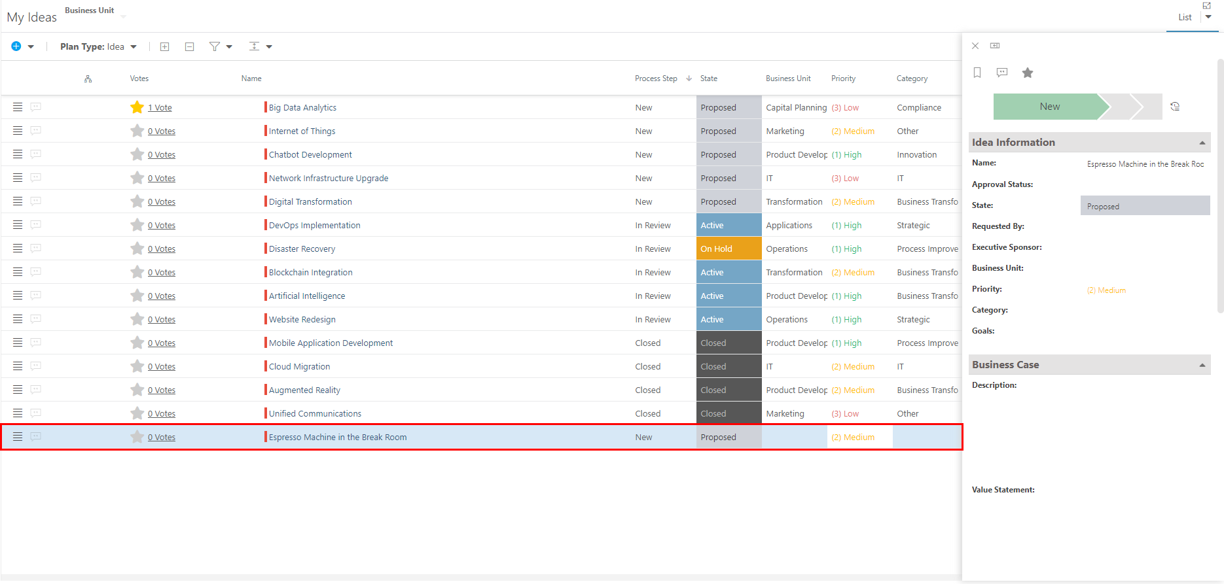The width and height of the screenshot is (1224, 584).
Task: Open the filter funnel icon
Action: tap(215, 46)
